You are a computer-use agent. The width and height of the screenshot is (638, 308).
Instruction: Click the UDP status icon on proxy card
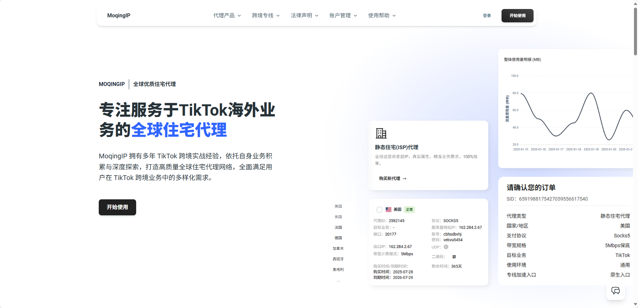point(446,247)
